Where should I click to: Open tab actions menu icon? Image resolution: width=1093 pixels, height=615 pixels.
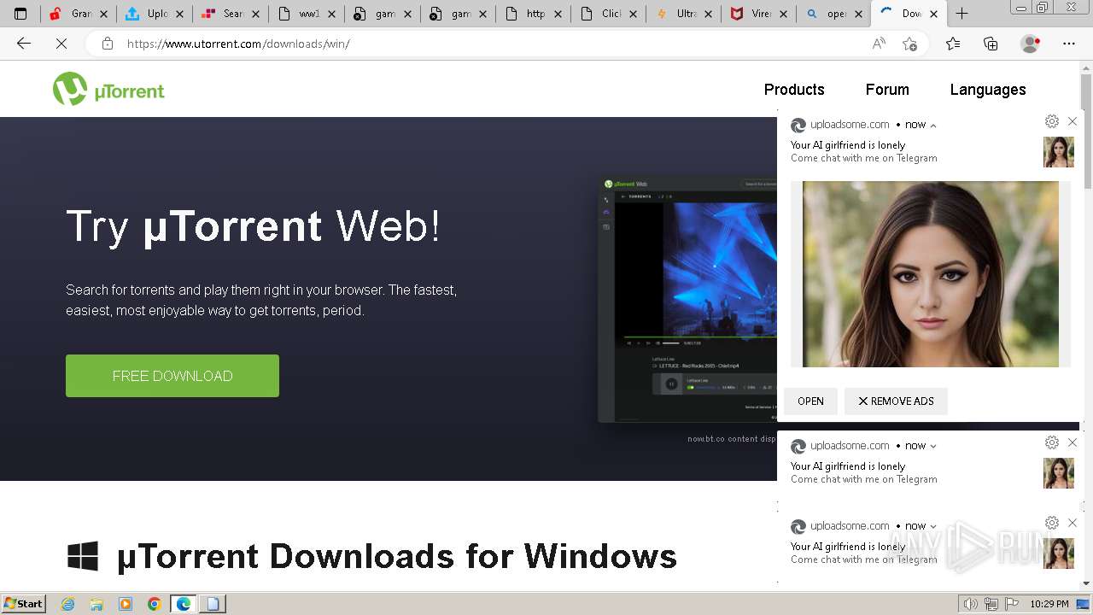tap(20, 14)
